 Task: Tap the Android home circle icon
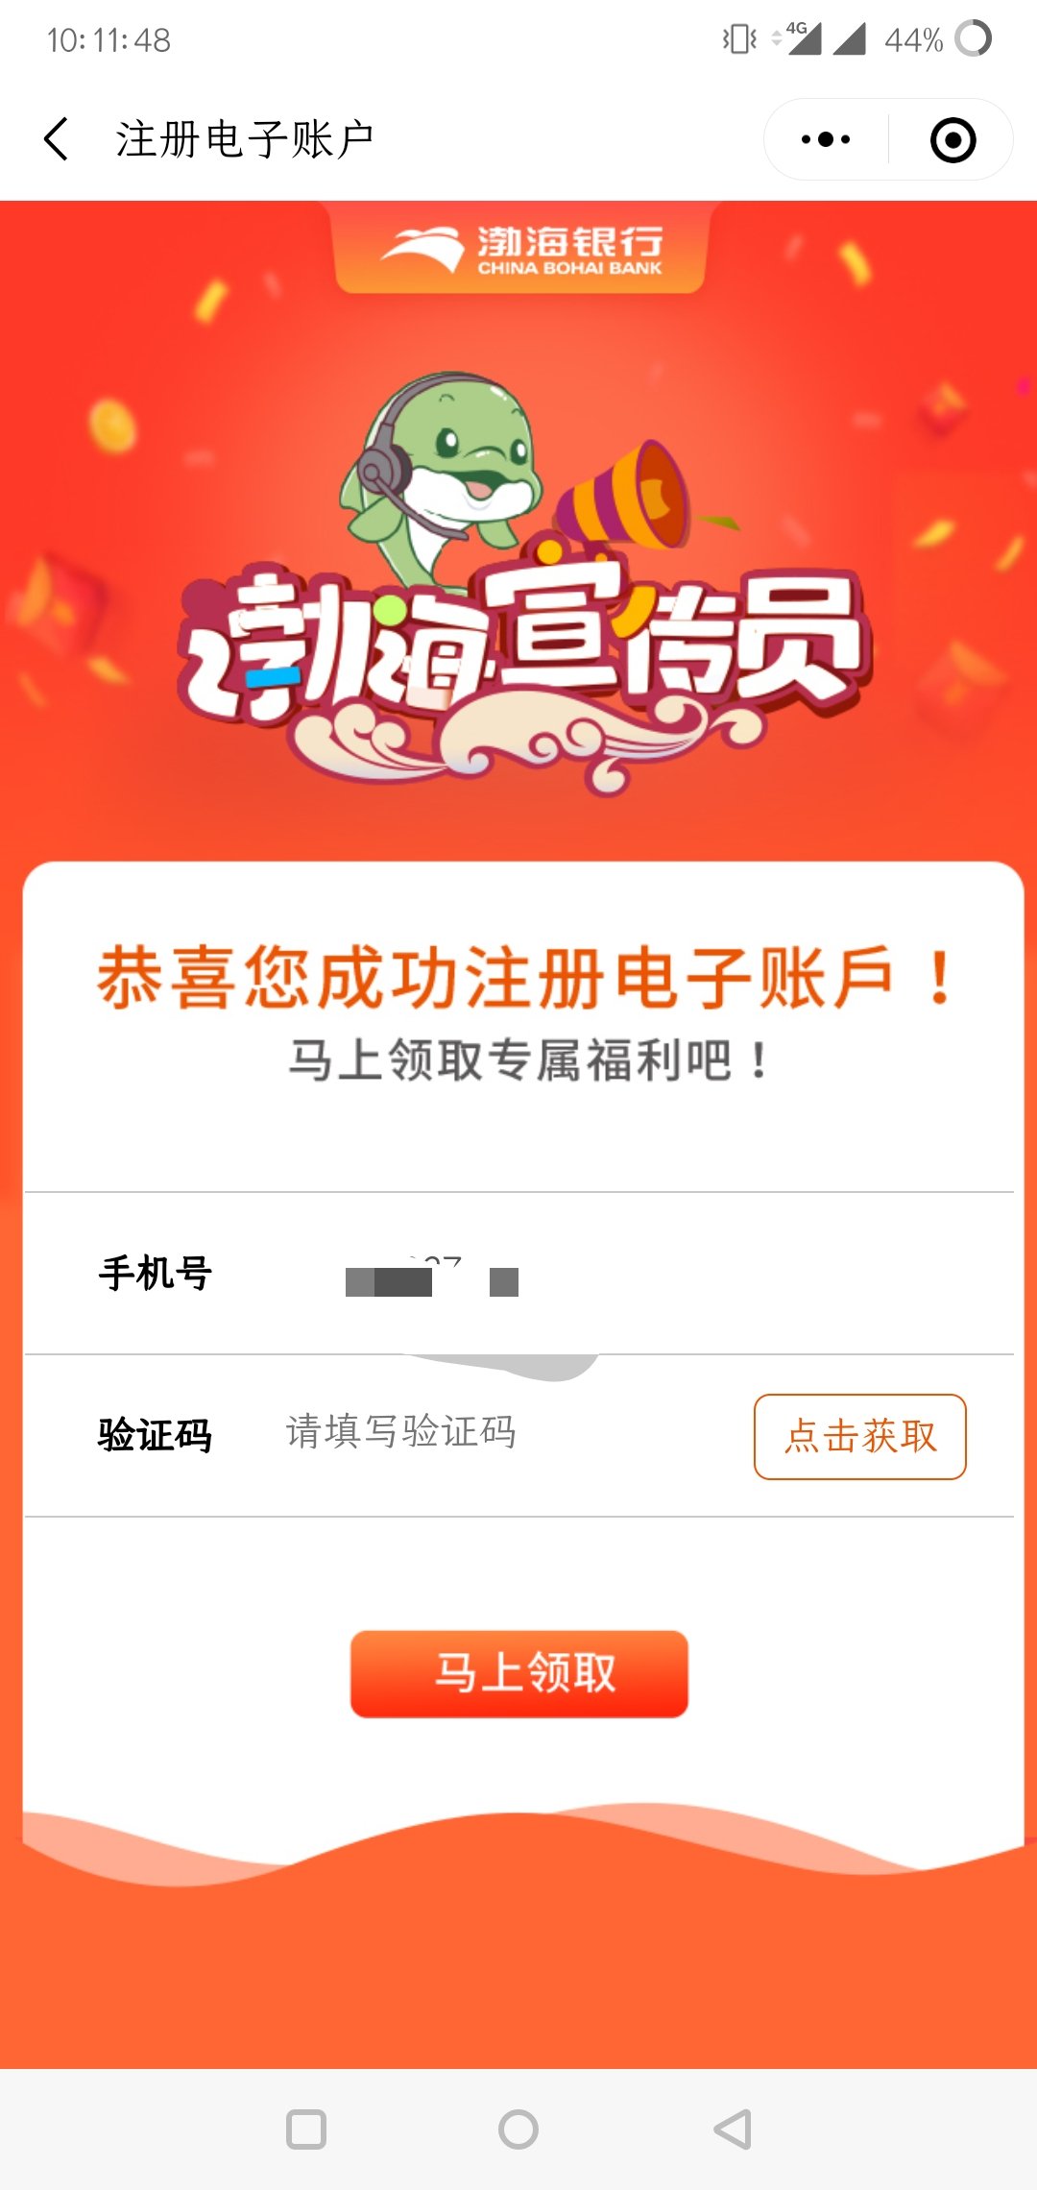(518, 2129)
